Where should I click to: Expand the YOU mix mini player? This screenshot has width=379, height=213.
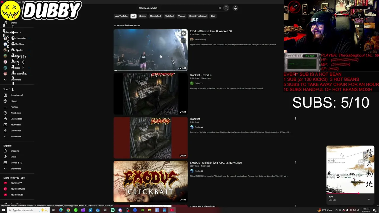point(369,199)
